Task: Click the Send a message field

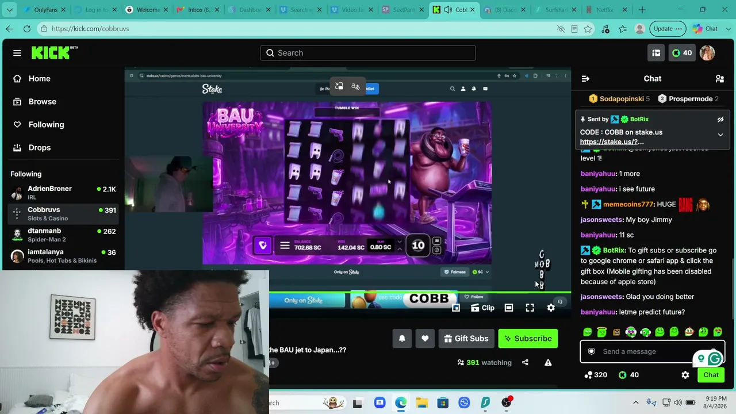Action: coord(653,351)
